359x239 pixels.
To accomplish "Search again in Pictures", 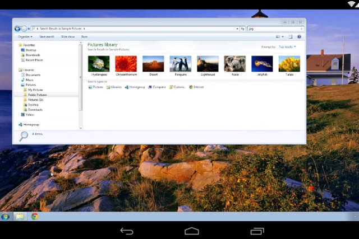I will [96, 87].
